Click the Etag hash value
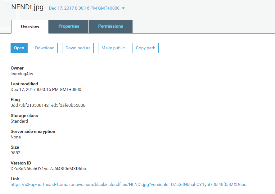This screenshot has height=194, width=275. 48,105
